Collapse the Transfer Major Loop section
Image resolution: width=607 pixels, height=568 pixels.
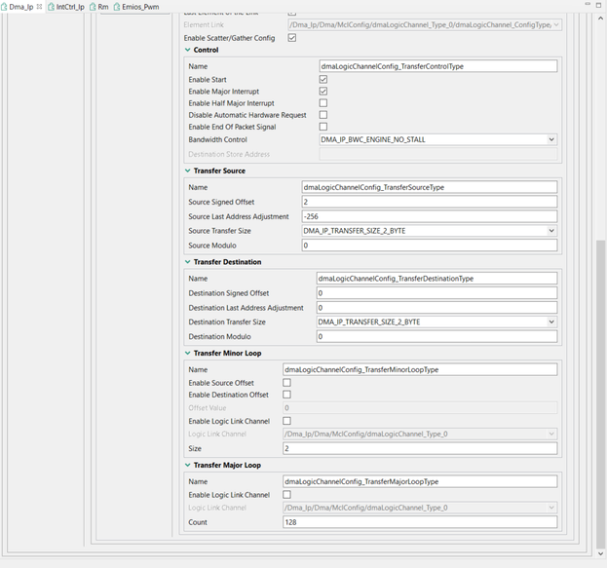pyautogui.click(x=188, y=465)
